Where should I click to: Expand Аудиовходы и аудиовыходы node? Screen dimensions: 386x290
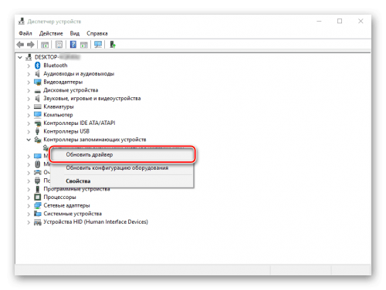29,74
